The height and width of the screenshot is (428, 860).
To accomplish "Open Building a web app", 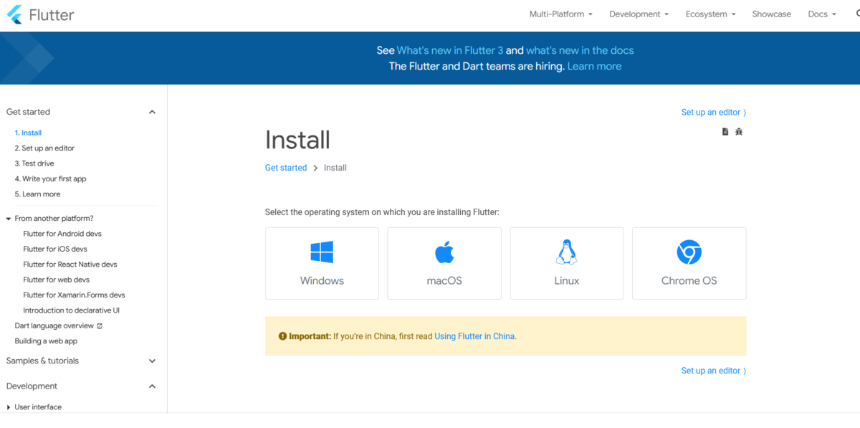I will [x=46, y=341].
